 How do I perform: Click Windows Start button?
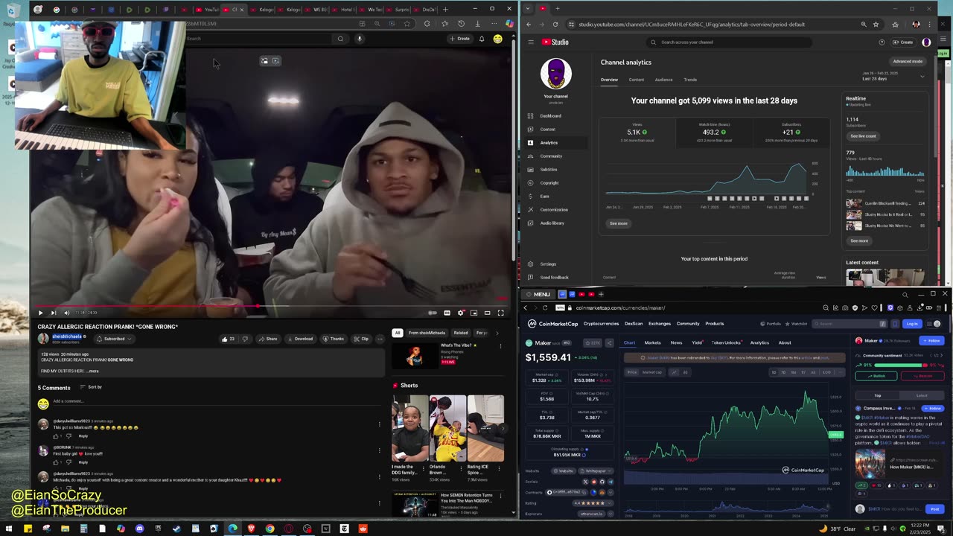(9, 529)
